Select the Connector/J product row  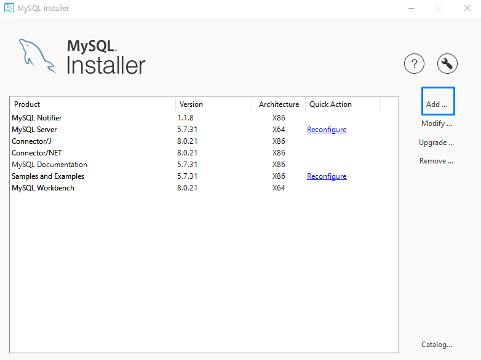(204, 141)
